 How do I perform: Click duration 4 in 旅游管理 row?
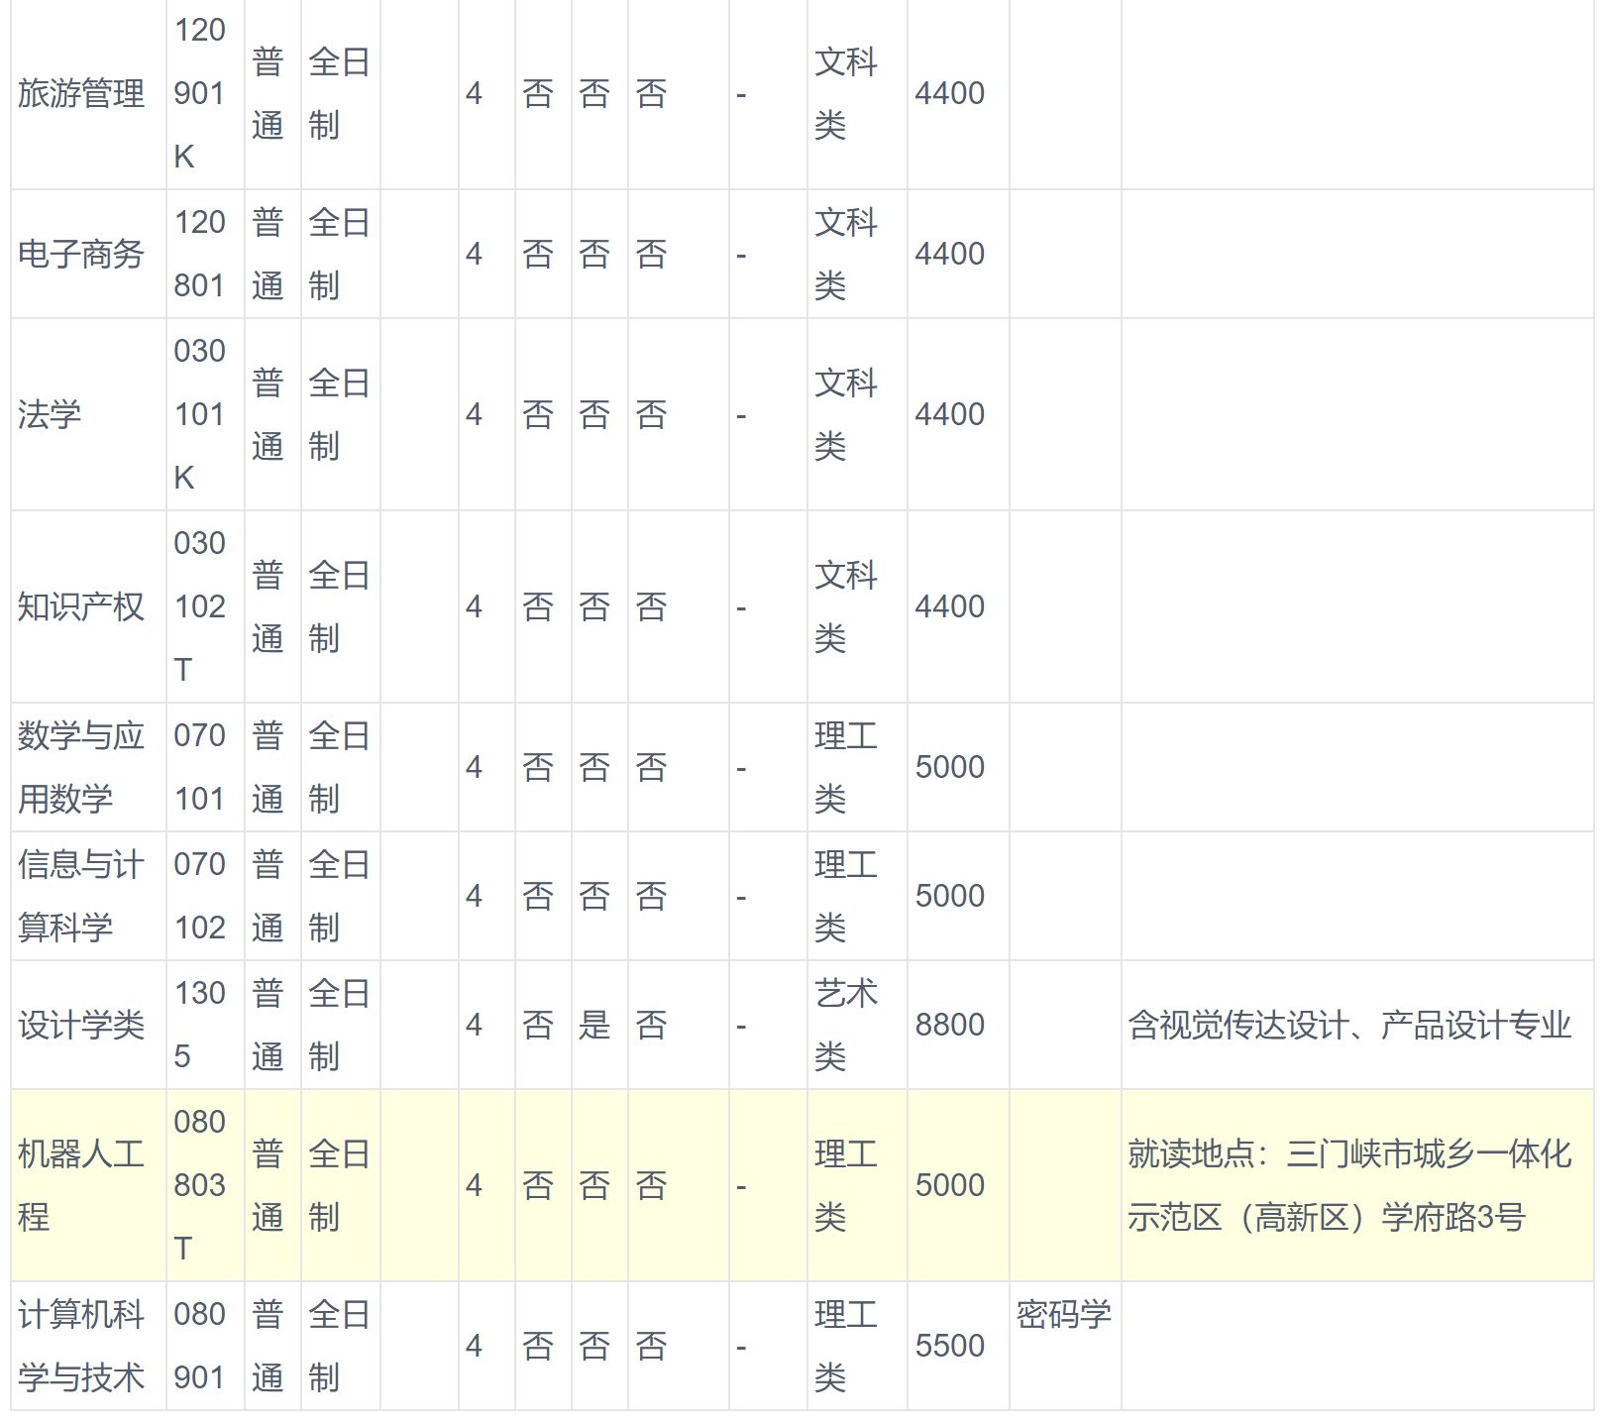[x=474, y=94]
